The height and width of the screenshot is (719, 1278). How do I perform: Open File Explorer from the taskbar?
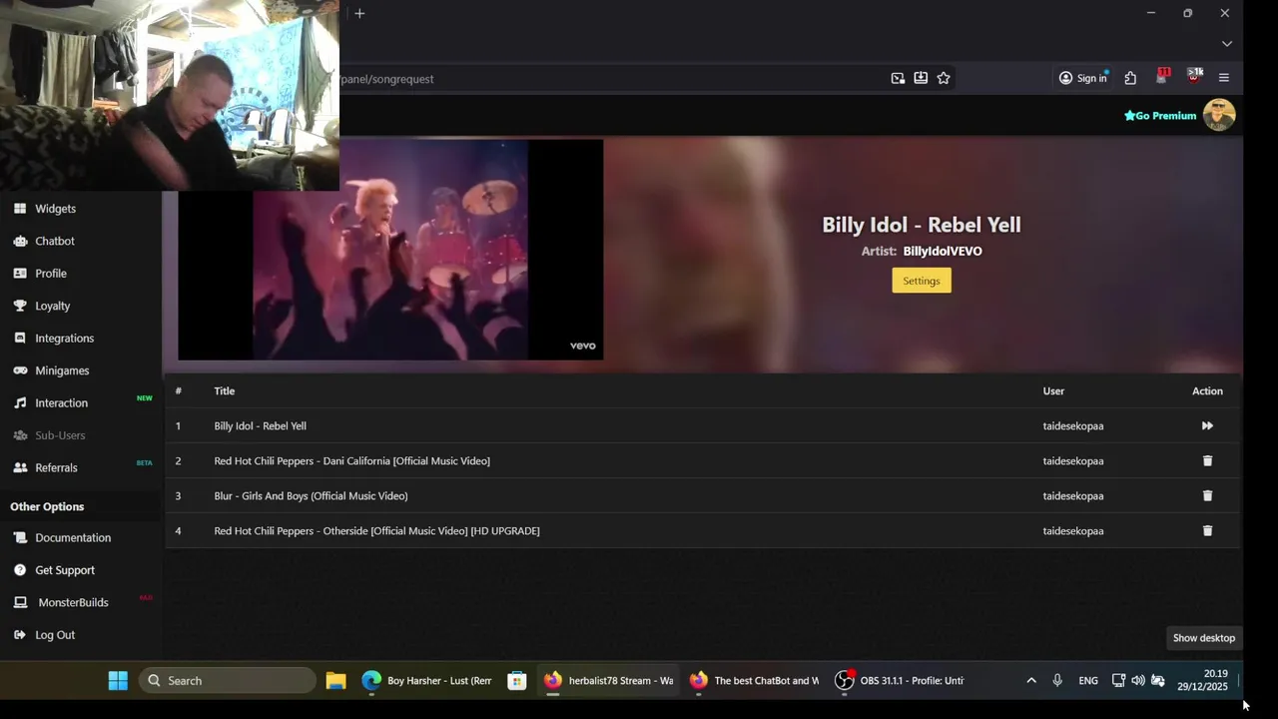pos(335,681)
